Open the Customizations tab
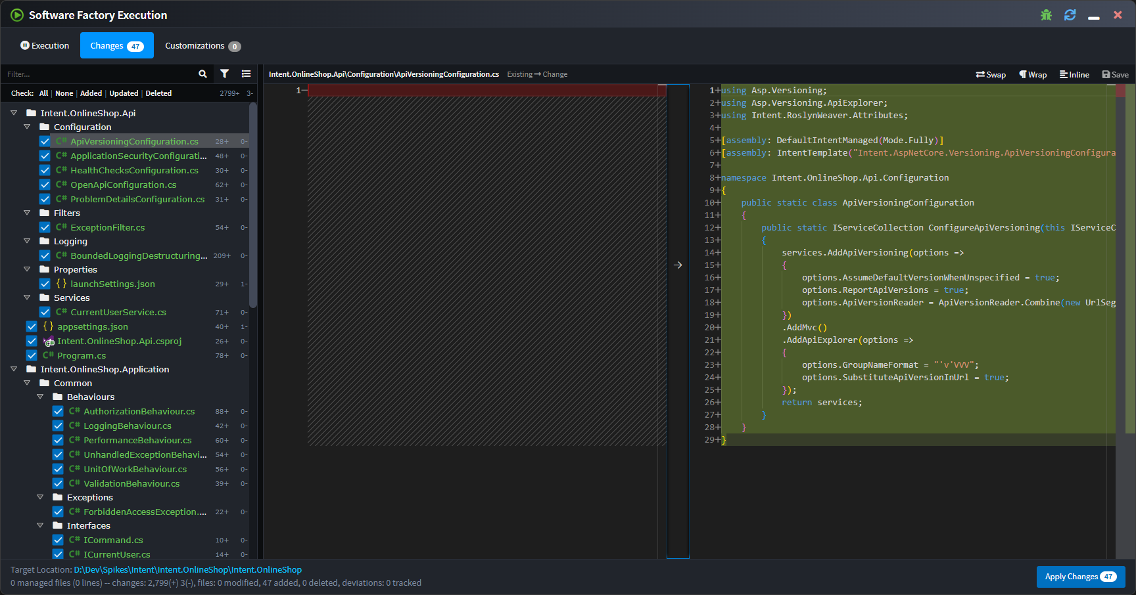 pyautogui.click(x=202, y=45)
